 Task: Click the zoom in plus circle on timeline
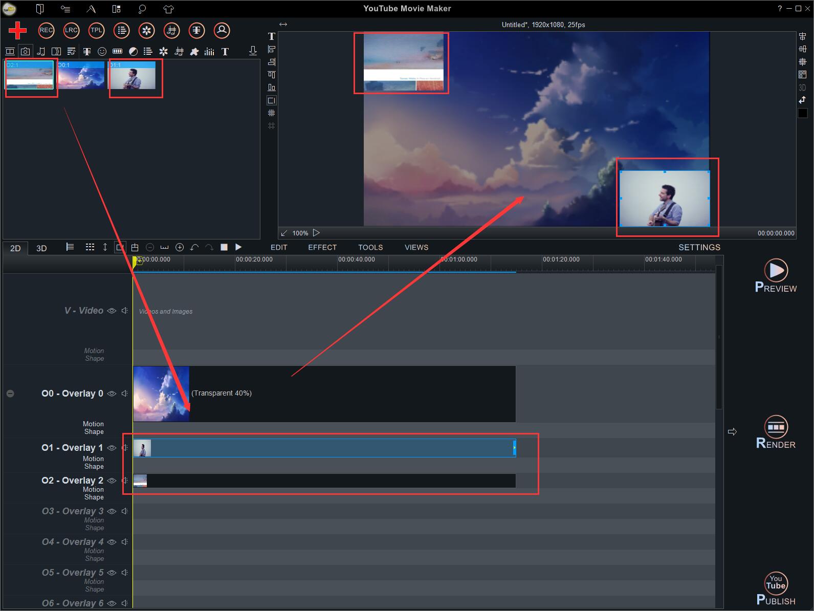coord(180,247)
